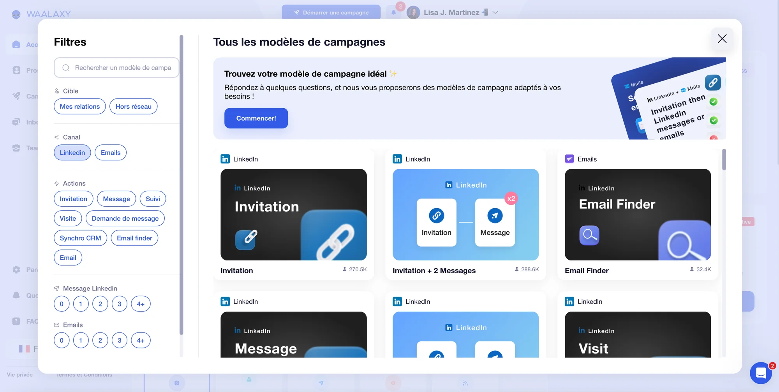The image size is (779, 392).
Task: Open the Email Finder template thumbnail
Action: point(638,214)
